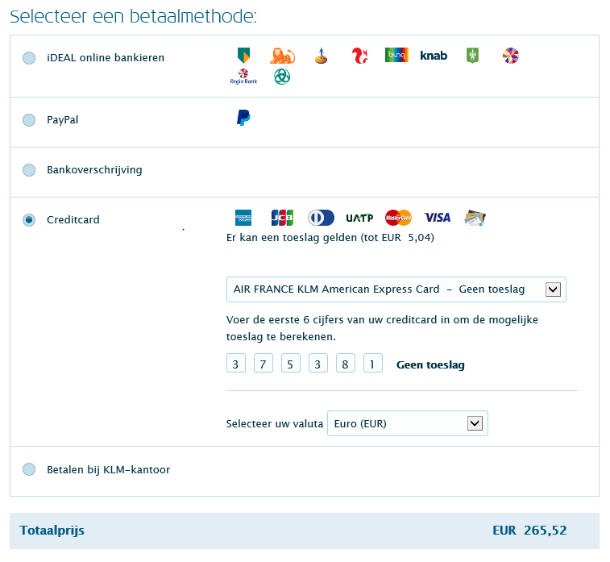Click the Betalen bij KLM-kantoor label
610x562 pixels.
point(108,470)
